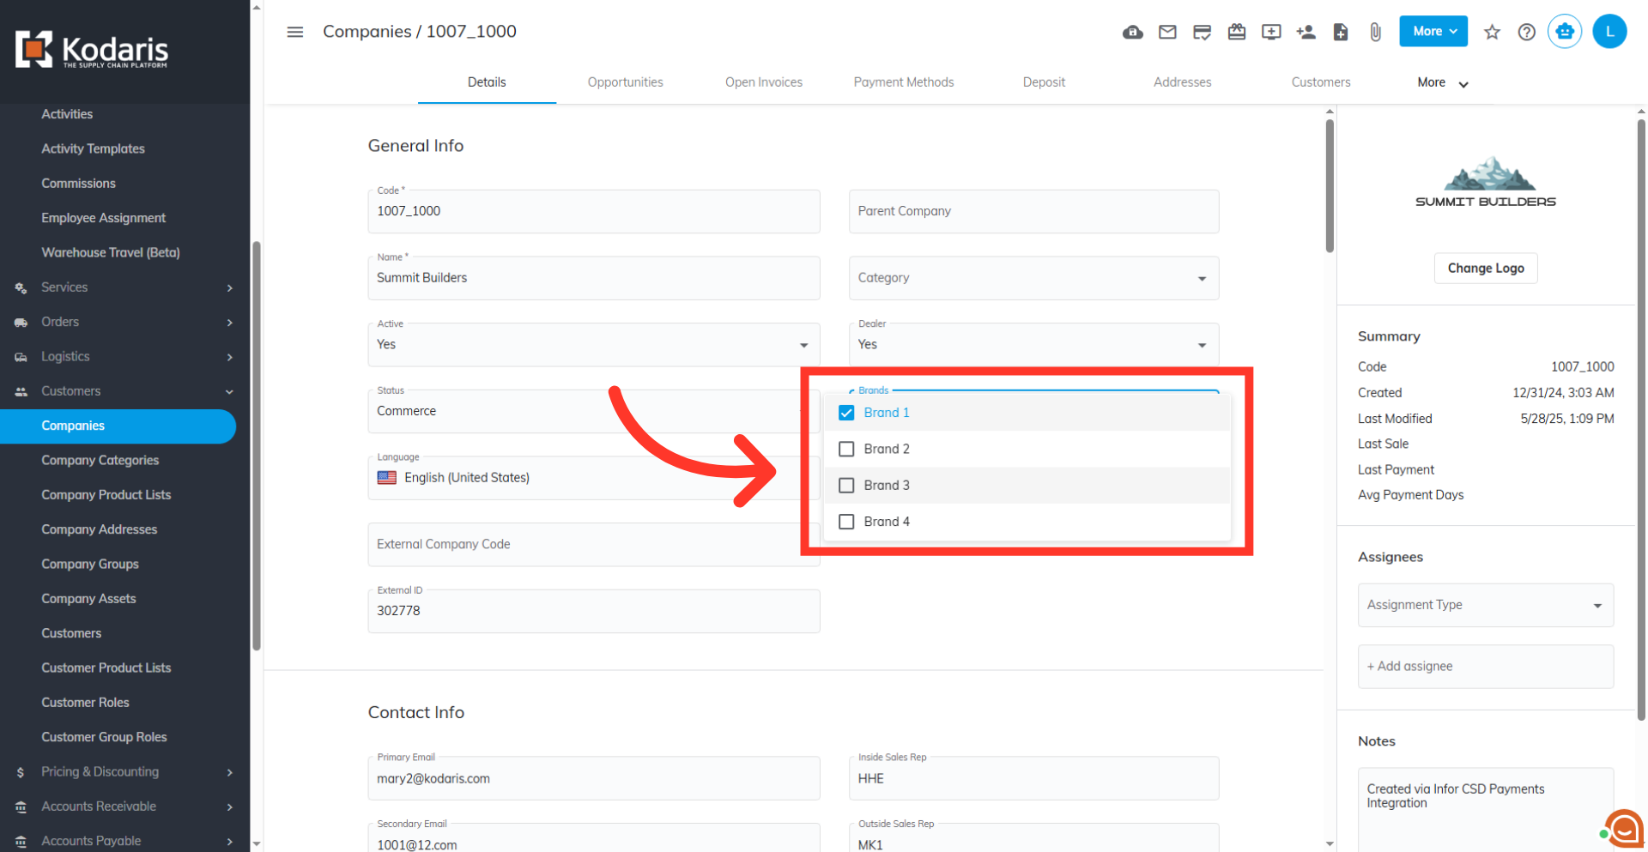This screenshot has height=852, width=1648.
Task: Check the Brand 2 checkbox
Action: tap(846, 449)
